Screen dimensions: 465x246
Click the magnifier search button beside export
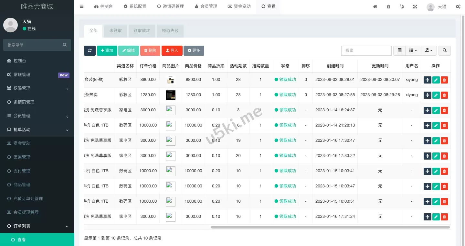pyautogui.click(x=445, y=50)
